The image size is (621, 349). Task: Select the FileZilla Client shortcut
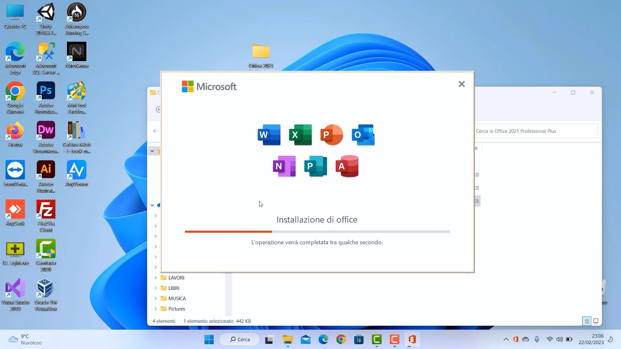click(x=46, y=216)
